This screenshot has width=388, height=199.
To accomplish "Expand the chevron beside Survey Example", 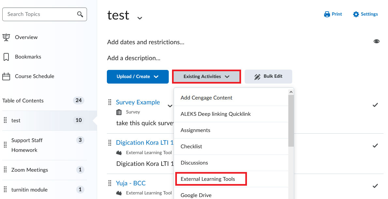I will click(170, 106).
